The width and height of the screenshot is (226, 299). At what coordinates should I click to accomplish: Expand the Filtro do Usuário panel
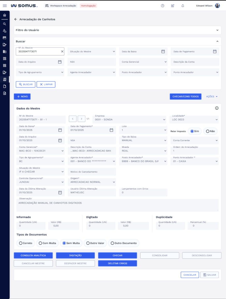click(217, 30)
